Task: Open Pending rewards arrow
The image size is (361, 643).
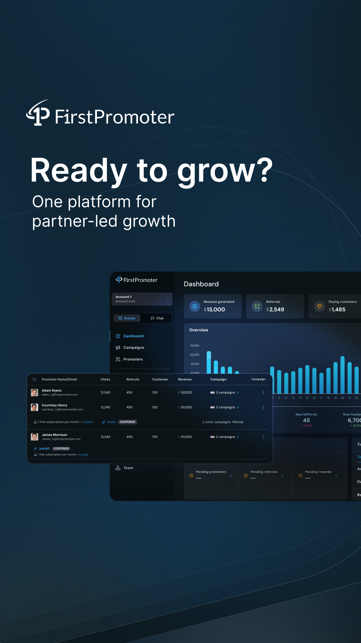Action: point(336,476)
